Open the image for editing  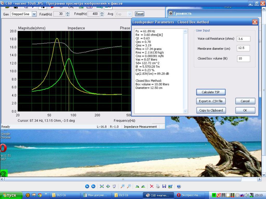pos(170,186)
